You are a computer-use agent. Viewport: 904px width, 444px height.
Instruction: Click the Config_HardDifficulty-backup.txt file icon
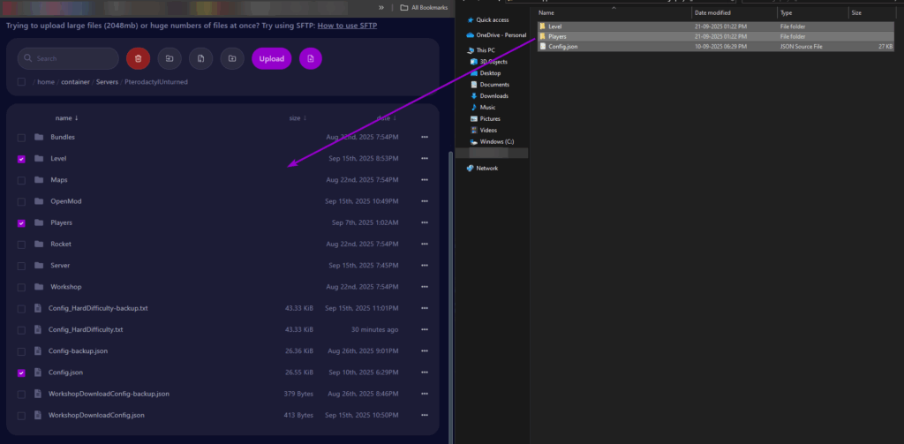pyautogui.click(x=38, y=308)
